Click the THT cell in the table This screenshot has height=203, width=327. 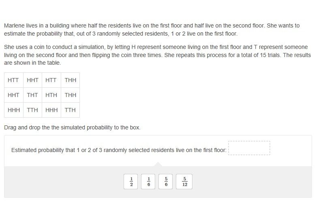point(32,95)
